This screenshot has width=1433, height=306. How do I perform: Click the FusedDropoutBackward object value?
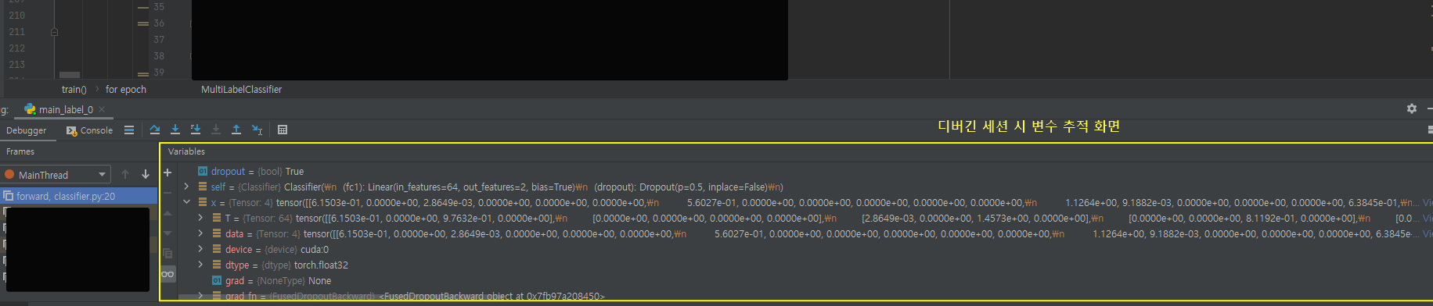(x=491, y=297)
